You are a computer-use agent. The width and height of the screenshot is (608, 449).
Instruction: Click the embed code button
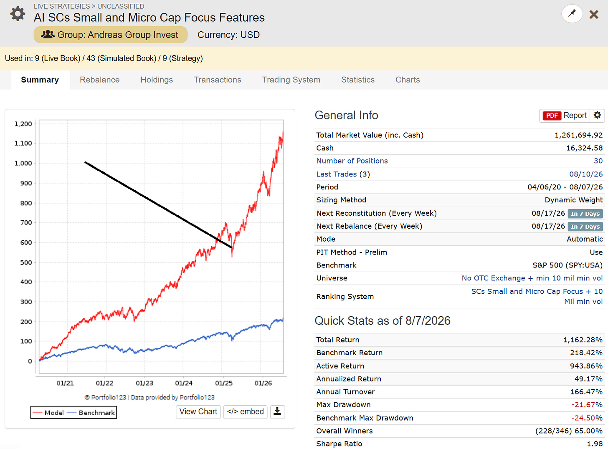click(x=245, y=412)
